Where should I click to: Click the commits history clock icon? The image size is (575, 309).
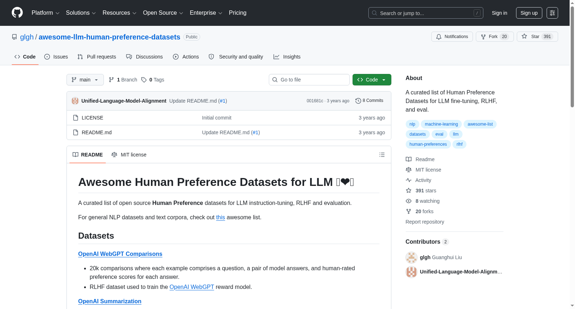coord(358,101)
